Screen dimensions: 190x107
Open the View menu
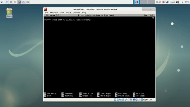click(x=62, y=12)
